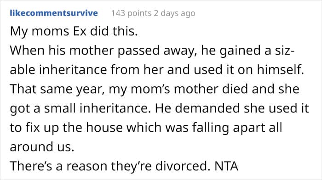Click the line starting 'That same year'
The image size is (322, 180).
tap(155, 90)
